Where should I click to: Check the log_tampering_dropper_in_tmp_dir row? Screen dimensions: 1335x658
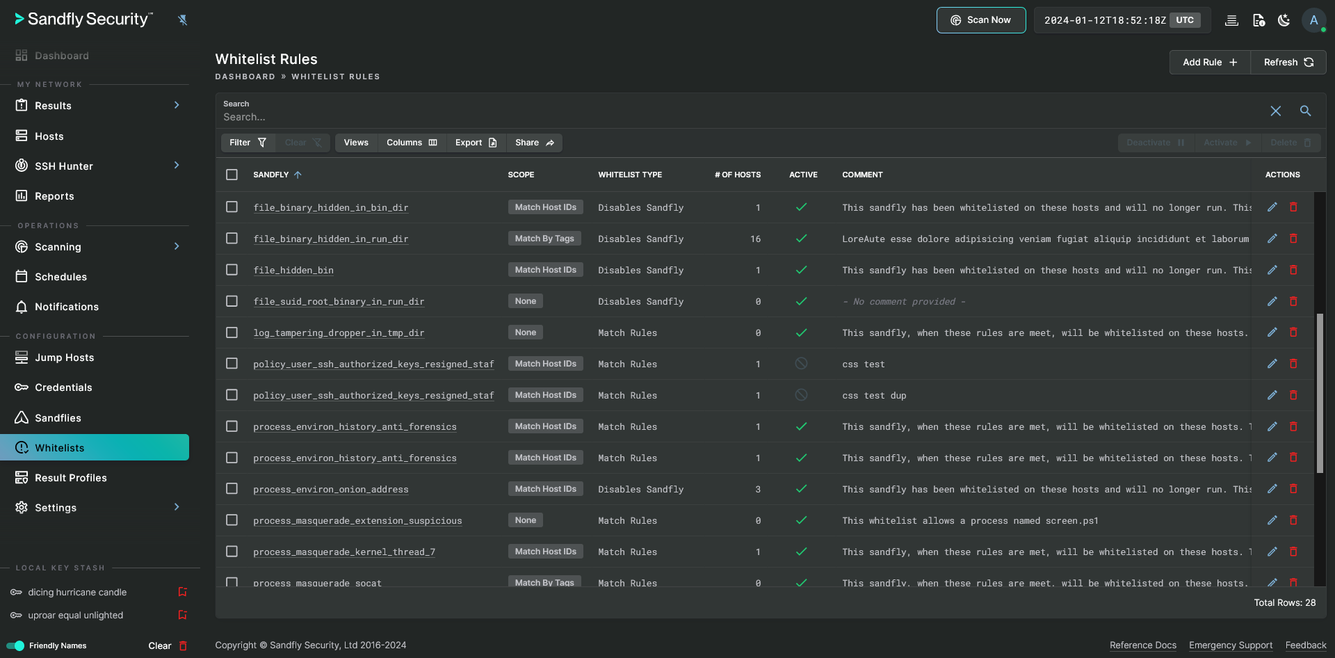(x=232, y=332)
